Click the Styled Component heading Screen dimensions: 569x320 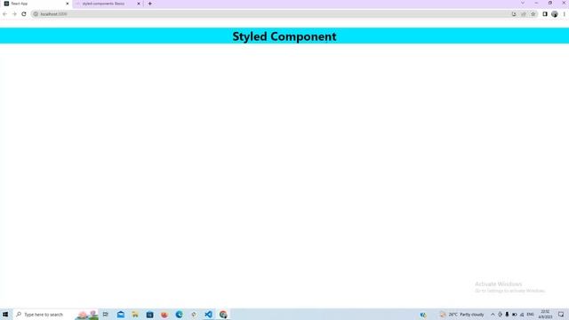284,36
